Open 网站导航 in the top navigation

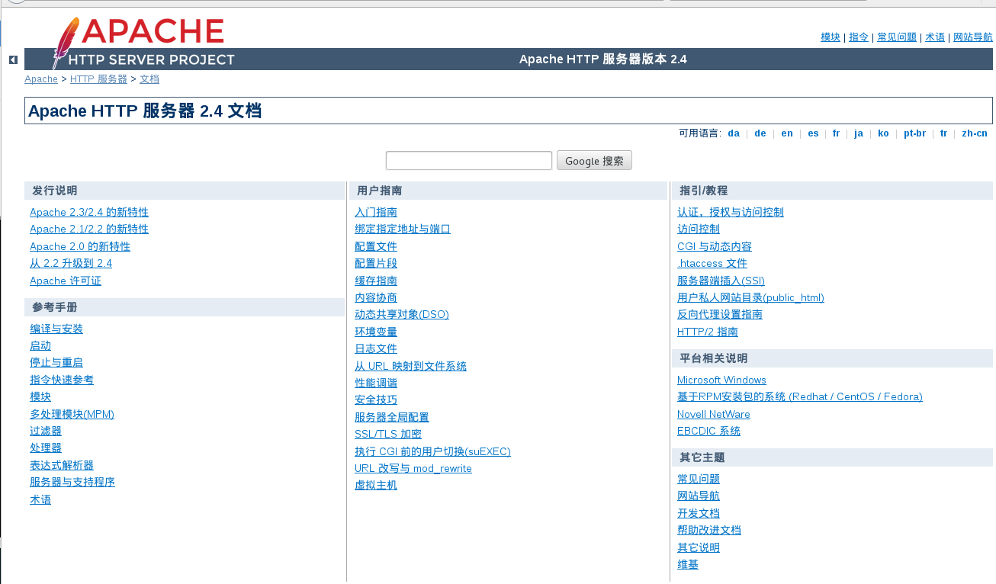click(973, 37)
